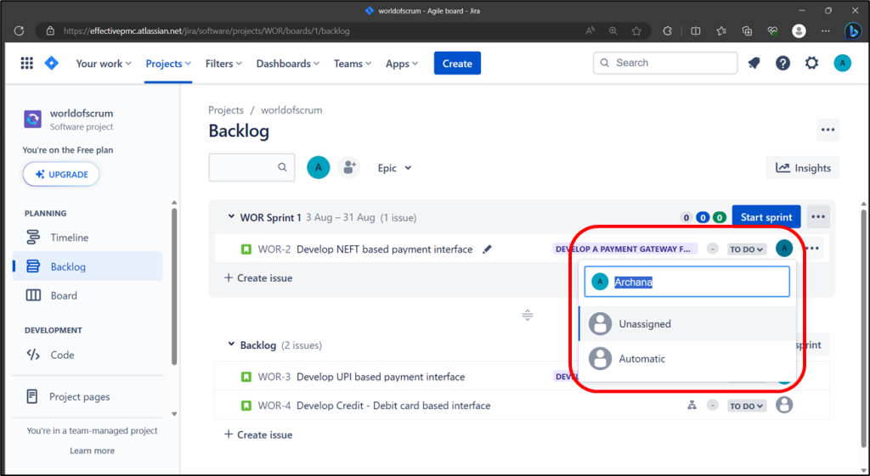Image resolution: width=870 pixels, height=476 pixels.
Task: Select Automatic in assignee list
Action: click(x=686, y=359)
